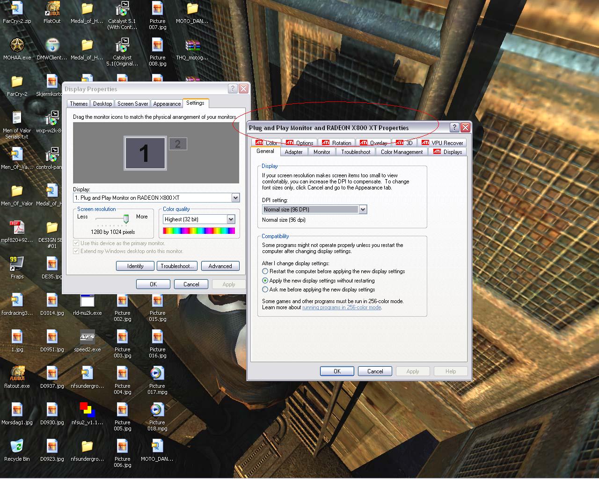Toggle use this device as primary monitor

coord(76,243)
